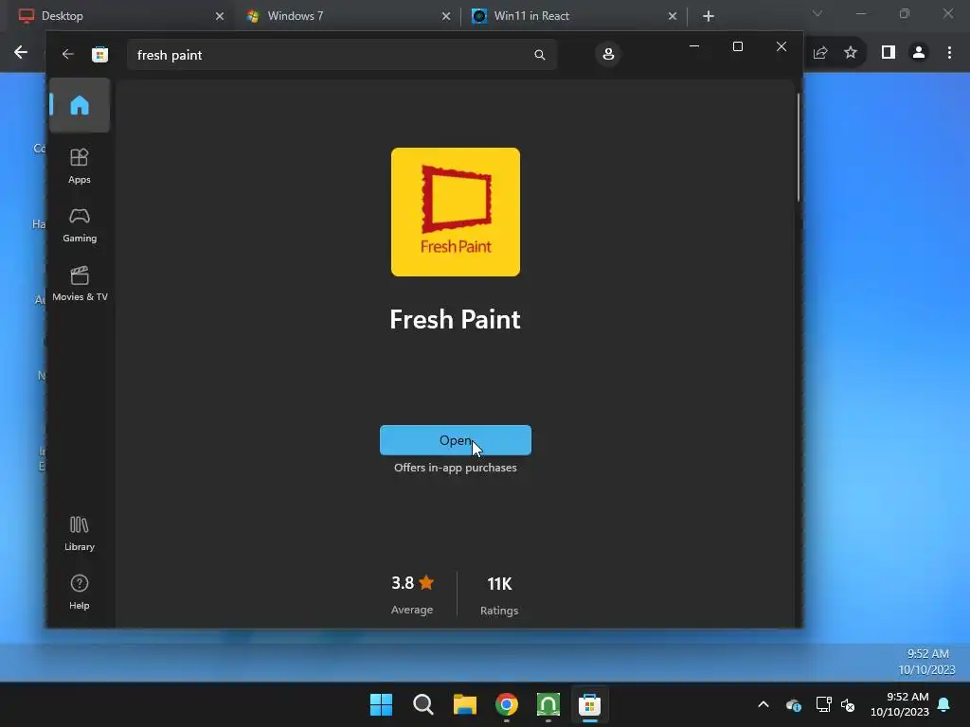Click the Store back arrow

(67, 54)
